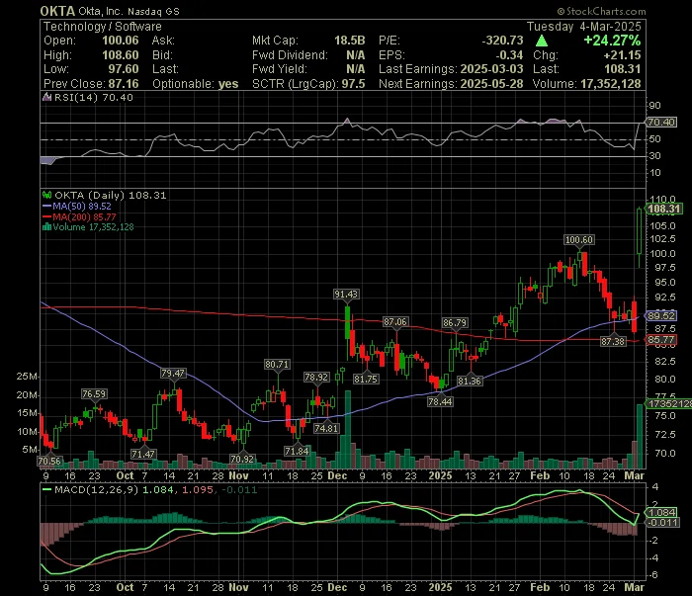The image size is (692, 596).
Task: Click the P/E -320.73 value
Action: click(x=502, y=41)
